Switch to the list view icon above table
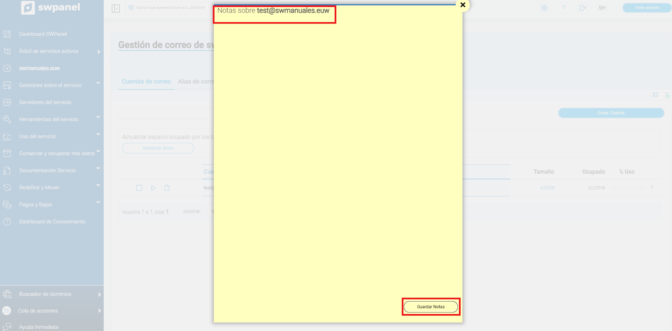The height and width of the screenshot is (331, 672). 655,95
